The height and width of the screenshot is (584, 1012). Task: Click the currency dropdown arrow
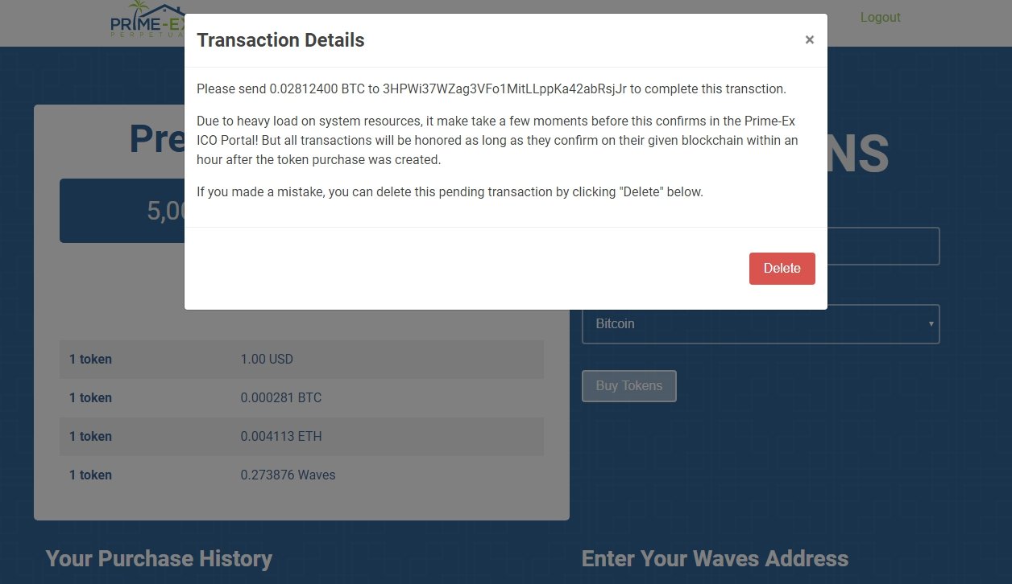(931, 324)
